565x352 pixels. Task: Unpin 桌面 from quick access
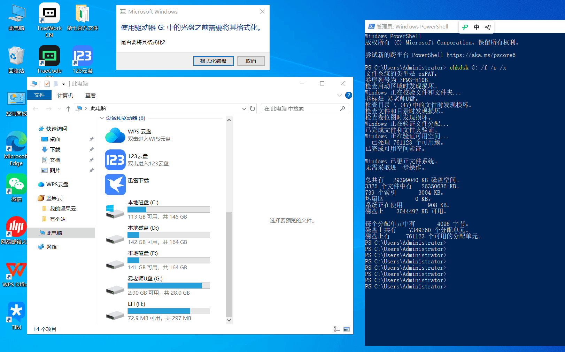coord(91,139)
